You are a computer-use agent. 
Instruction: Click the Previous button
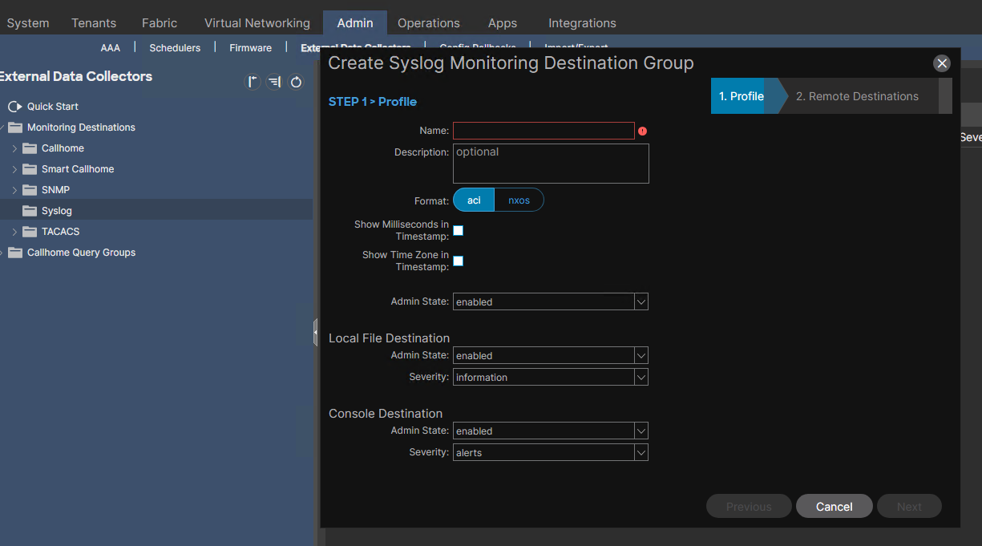[749, 506]
